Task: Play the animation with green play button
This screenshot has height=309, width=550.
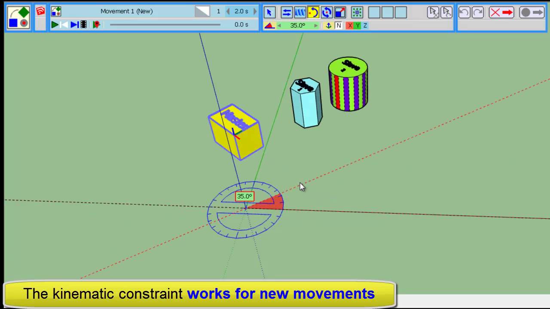Action: pos(55,25)
